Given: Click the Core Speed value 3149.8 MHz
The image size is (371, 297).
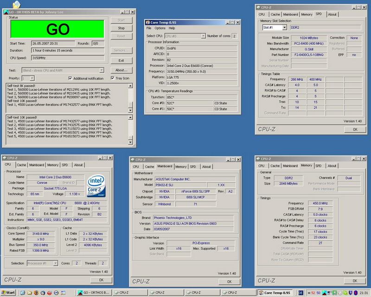Looking at the screenshot, I should click(40, 233).
